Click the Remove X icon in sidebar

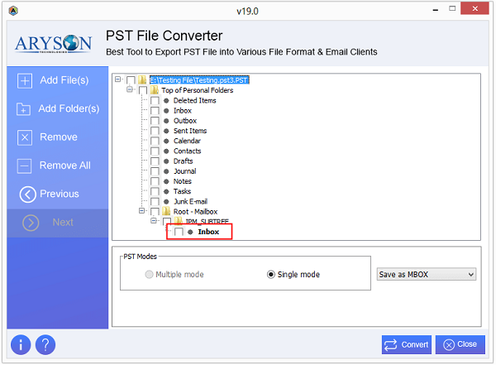coord(25,137)
